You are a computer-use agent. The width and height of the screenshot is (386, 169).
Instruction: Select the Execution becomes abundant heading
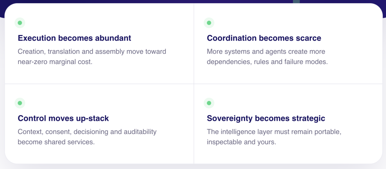click(74, 38)
